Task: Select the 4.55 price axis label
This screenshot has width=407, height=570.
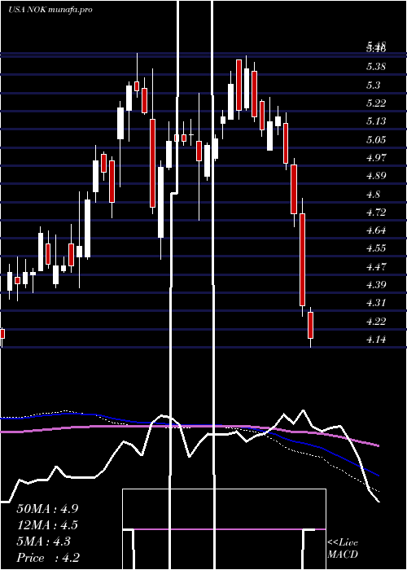Action: 376,248
